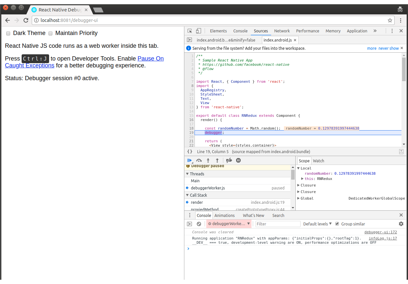Open debugger-ui:172 source link
The height and width of the screenshot is (284, 408).
click(380, 232)
